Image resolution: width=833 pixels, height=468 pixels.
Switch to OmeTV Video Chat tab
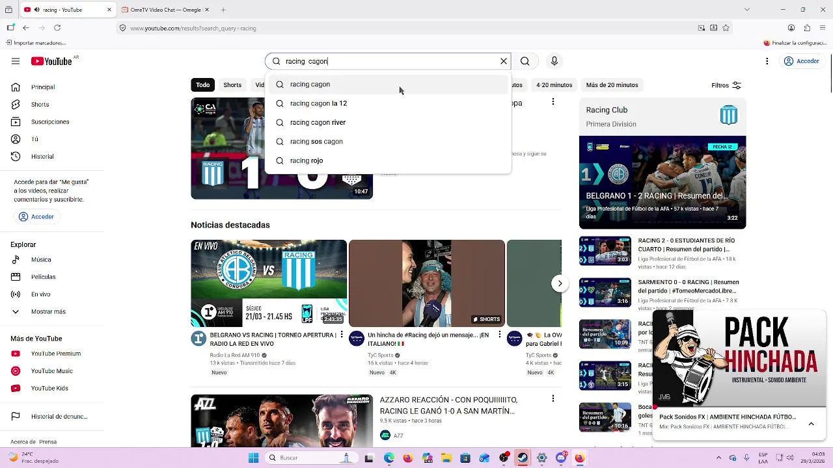click(x=165, y=10)
